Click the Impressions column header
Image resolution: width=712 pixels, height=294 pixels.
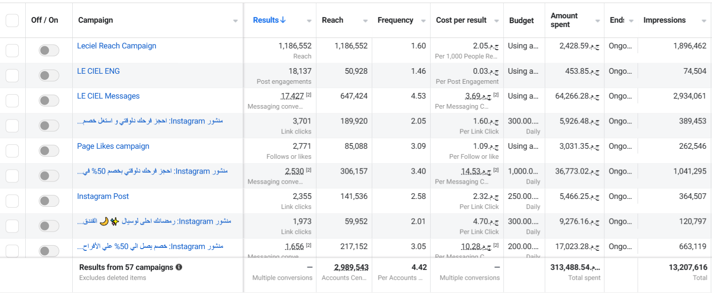pos(664,20)
